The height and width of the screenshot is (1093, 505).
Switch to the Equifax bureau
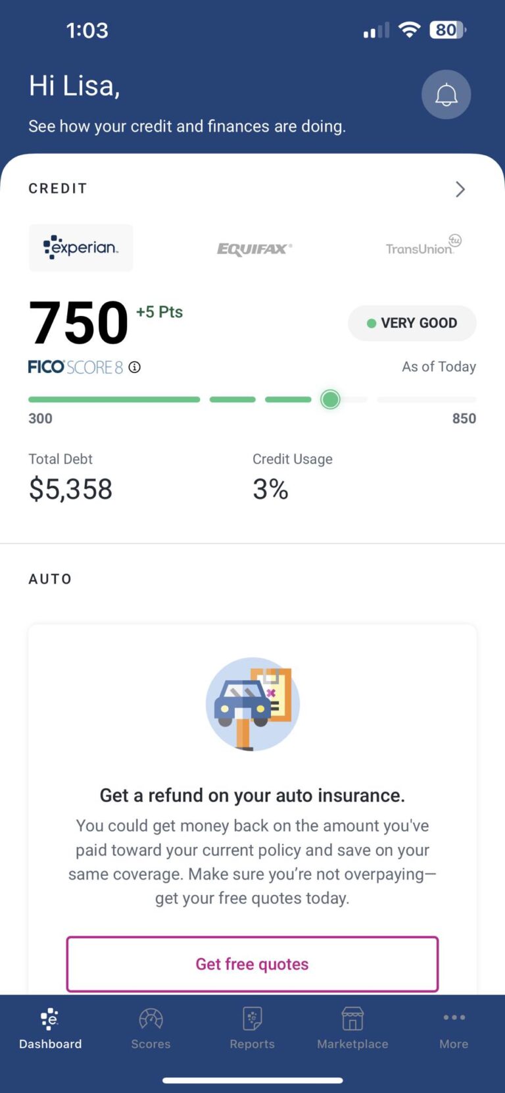coord(254,249)
